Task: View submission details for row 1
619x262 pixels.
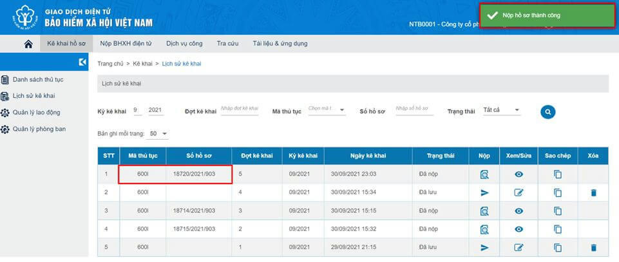Action: [484, 174]
